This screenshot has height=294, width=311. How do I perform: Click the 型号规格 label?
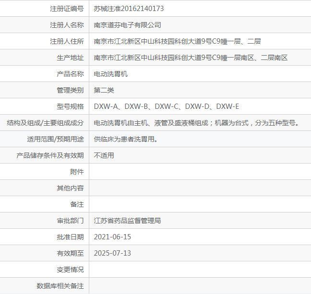70,106
